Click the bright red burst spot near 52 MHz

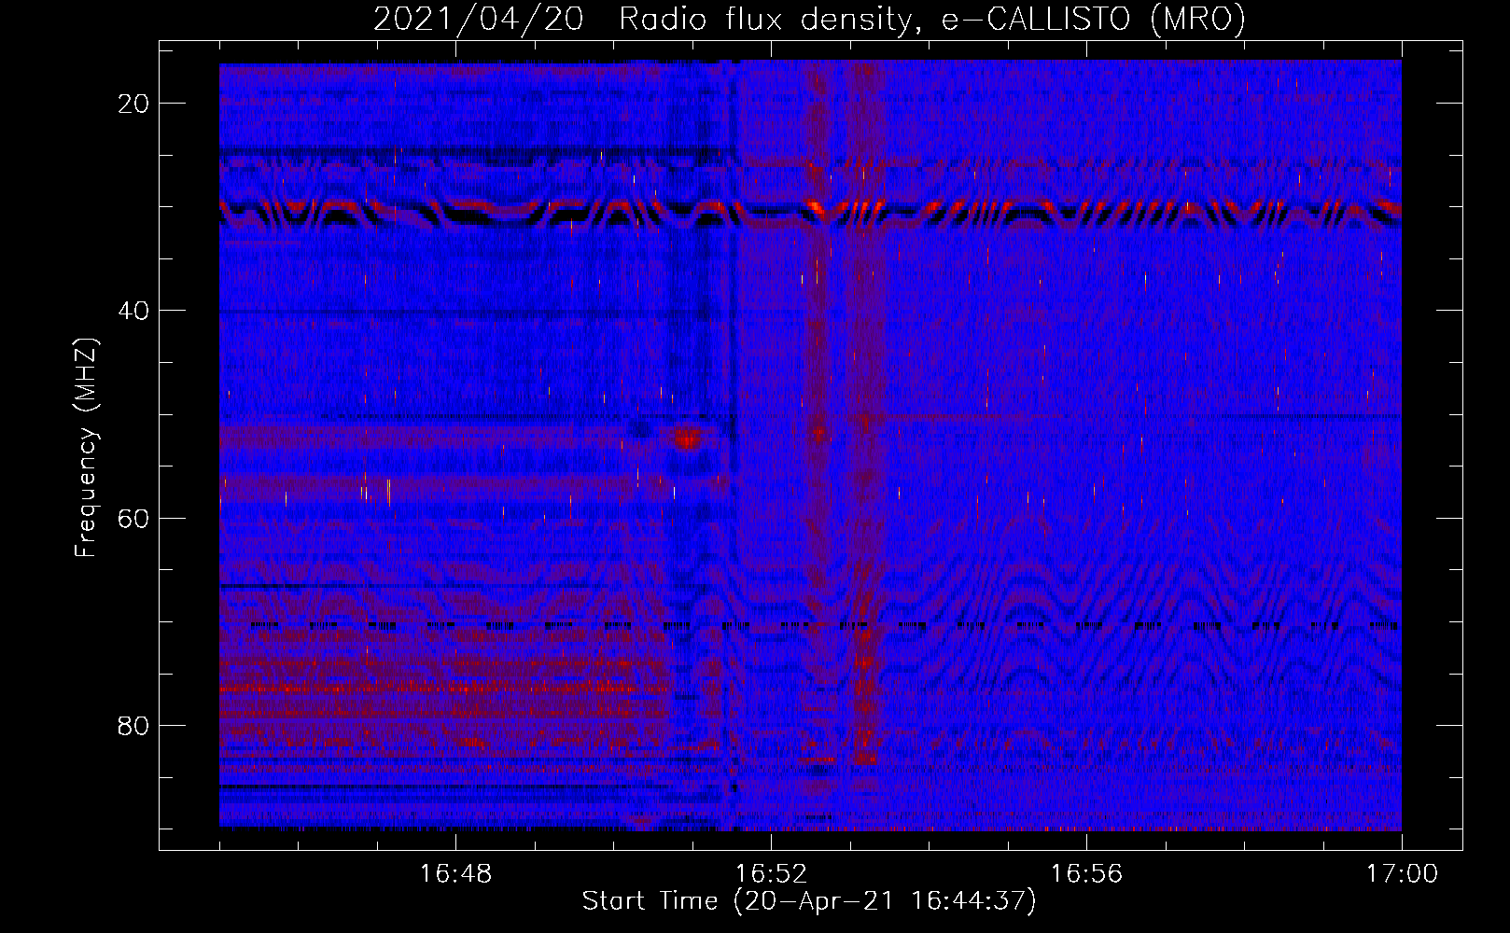tap(688, 438)
